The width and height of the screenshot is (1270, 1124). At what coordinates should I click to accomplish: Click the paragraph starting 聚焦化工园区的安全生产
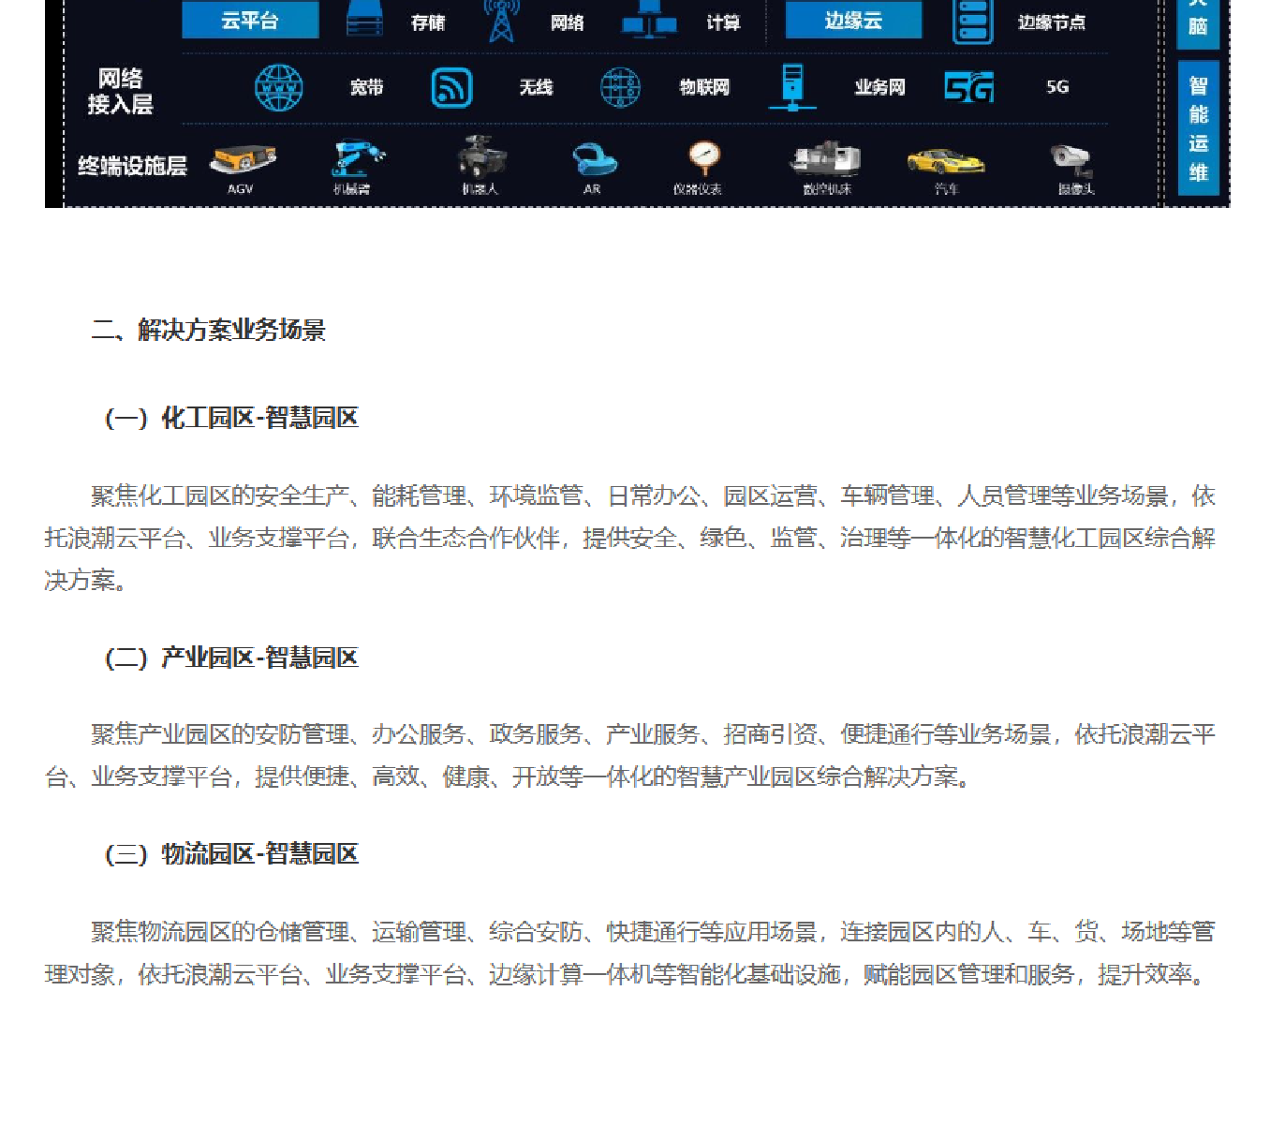coord(630,539)
